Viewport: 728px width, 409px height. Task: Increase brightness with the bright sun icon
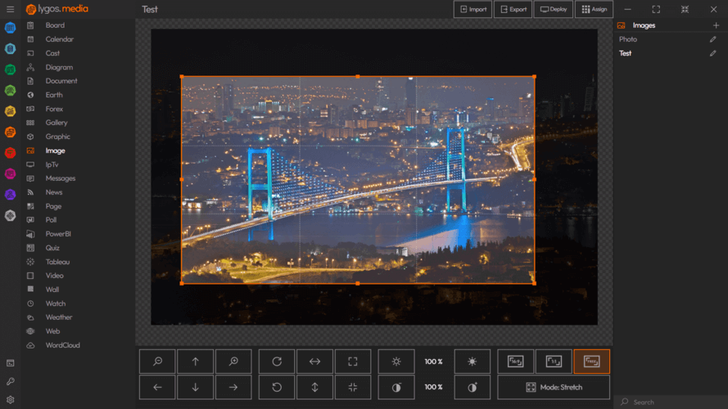click(x=473, y=362)
